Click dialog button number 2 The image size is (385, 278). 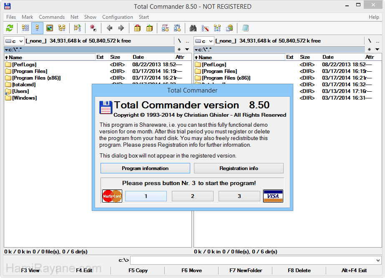click(193, 196)
